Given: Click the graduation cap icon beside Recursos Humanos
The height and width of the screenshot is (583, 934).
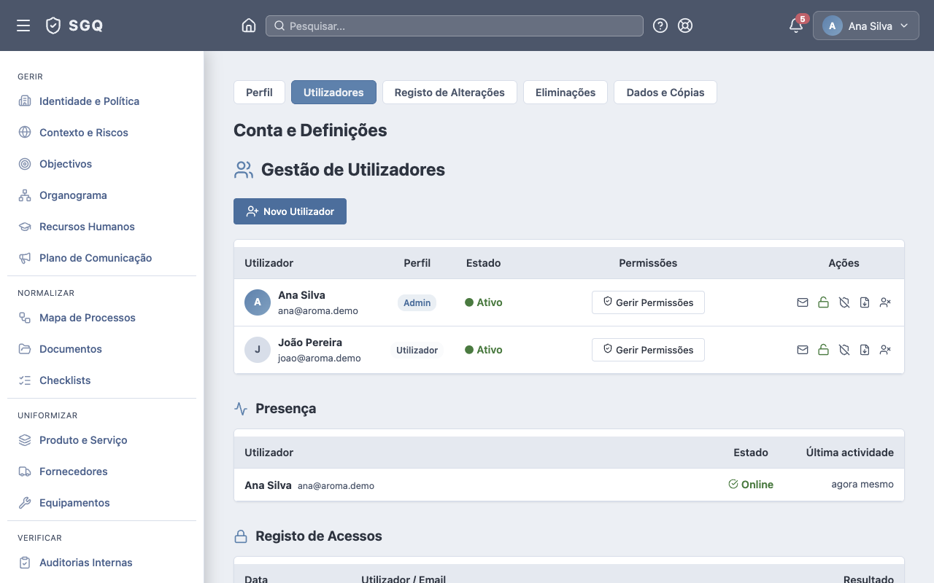Looking at the screenshot, I should 25,226.
